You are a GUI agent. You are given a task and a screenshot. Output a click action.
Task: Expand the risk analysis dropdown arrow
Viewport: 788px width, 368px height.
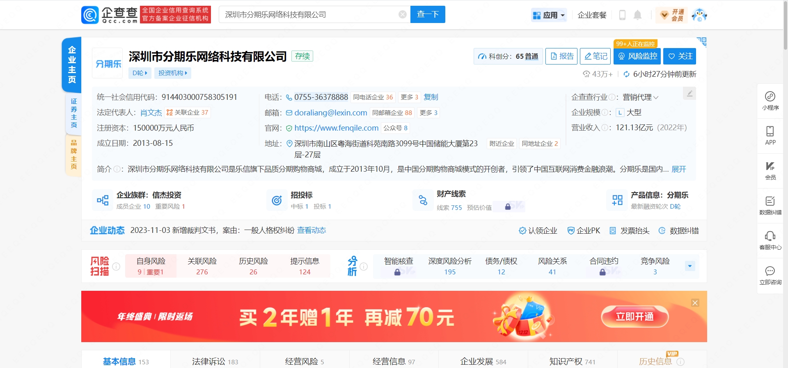(x=690, y=266)
